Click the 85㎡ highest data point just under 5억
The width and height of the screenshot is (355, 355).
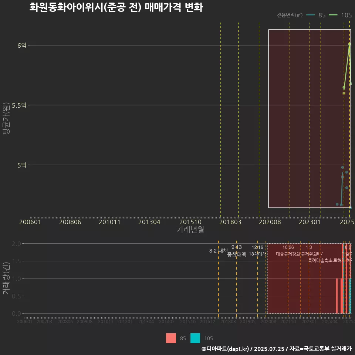click(x=342, y=167)
